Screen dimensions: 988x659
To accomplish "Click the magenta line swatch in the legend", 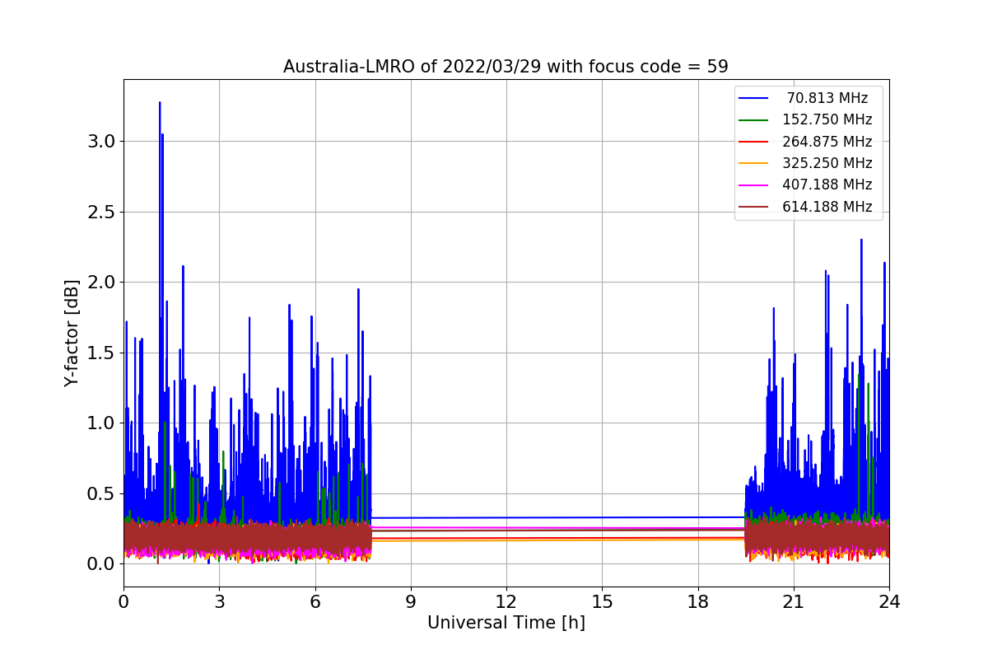I will click(754, 185).
